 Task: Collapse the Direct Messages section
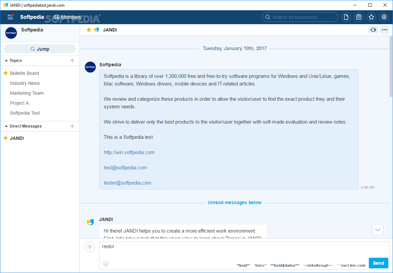point(6,126)
